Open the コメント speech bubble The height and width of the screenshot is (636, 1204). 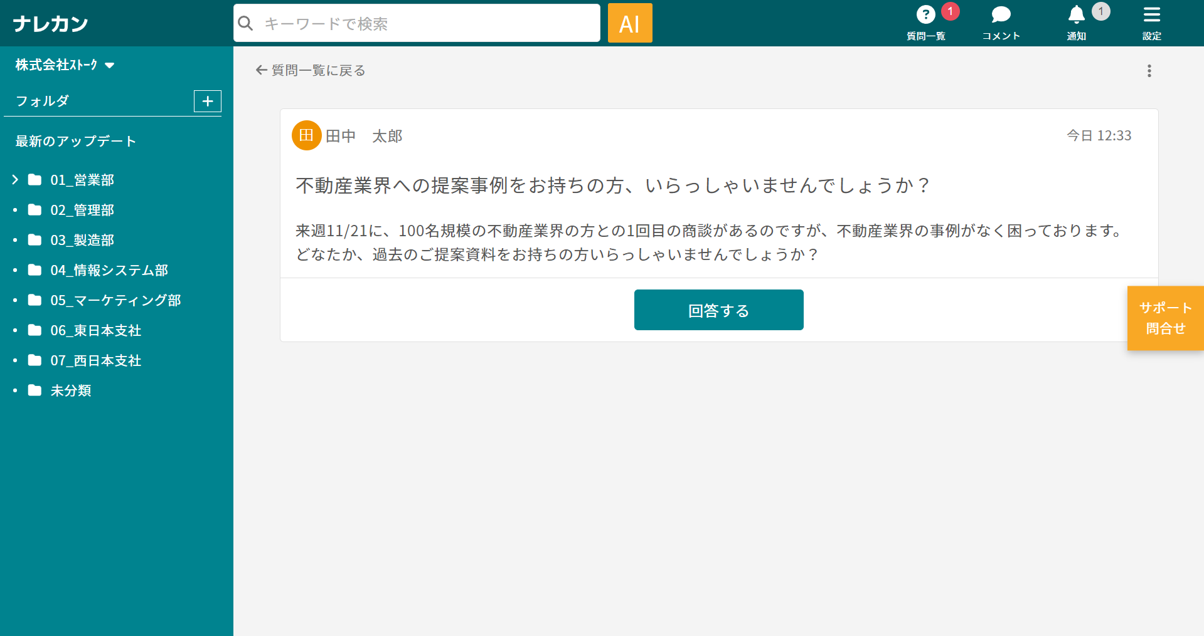coord(1001,14)
